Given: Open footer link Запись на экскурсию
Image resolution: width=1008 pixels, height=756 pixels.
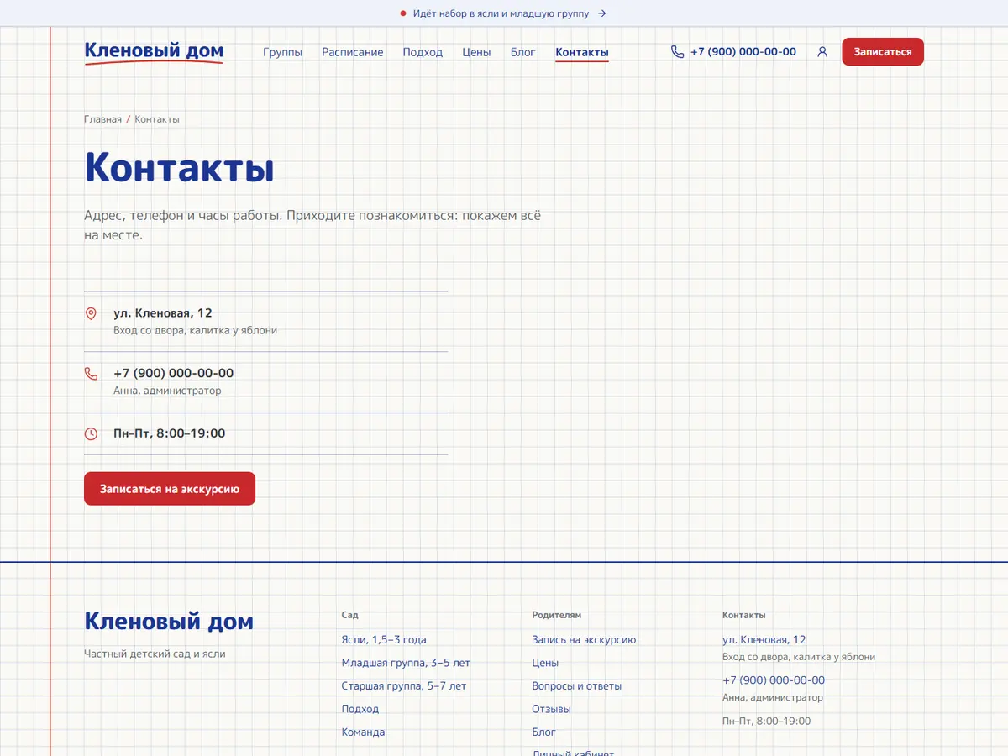Looking at the screenshot, I should click(x=584, y=640).
